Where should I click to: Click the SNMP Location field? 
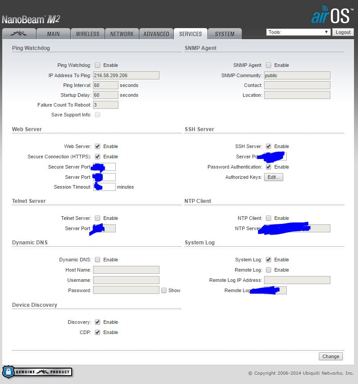point(297,95)
